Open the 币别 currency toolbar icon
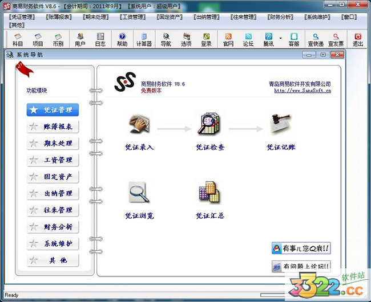Image resolution: width=371 pixels, height=302 pixels. [x=58, y=40]
